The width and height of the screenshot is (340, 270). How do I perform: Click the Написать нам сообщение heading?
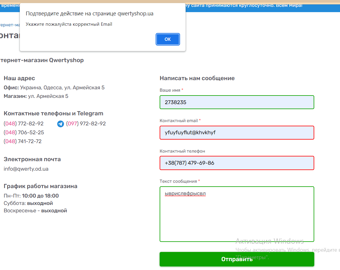(x=197, y=78)
